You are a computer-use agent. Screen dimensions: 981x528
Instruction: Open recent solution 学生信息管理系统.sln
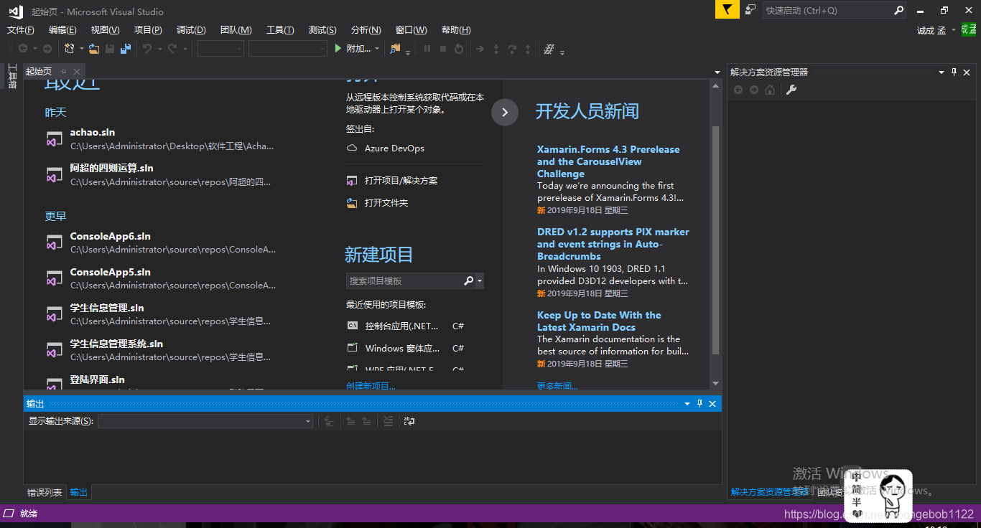pos(116,344)
